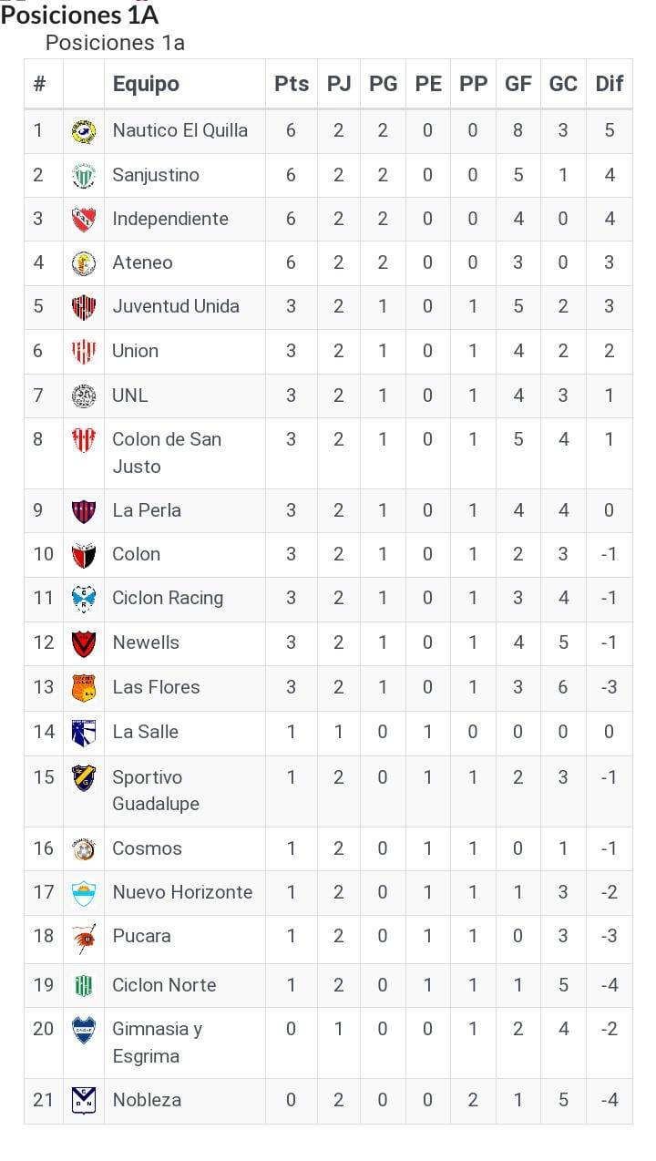Click the PJ column header
The height and width of the screenshot is (1161, 656).
[x=338, y=84]
